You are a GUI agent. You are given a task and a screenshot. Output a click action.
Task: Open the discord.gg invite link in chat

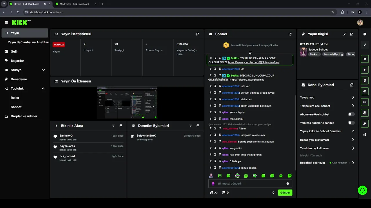pyautogui.click(x=247, y=80)
